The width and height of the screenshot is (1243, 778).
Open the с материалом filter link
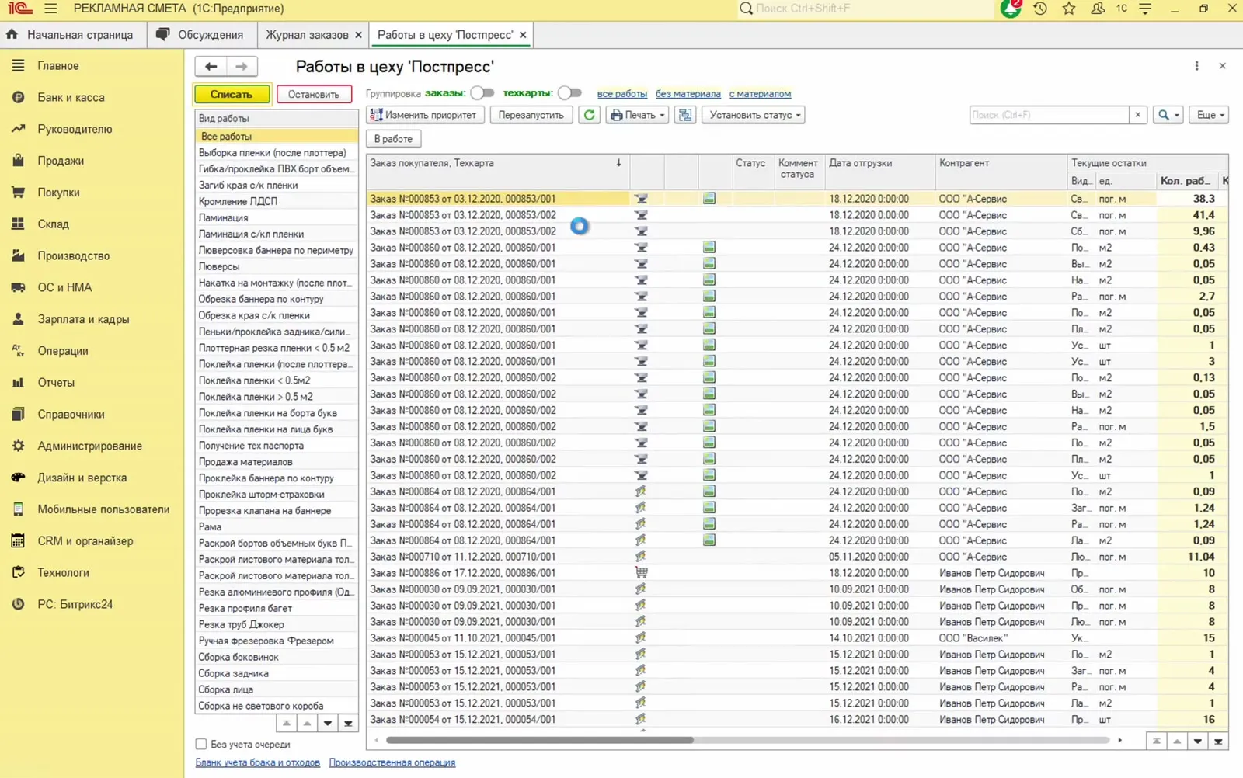coord(760,94)
